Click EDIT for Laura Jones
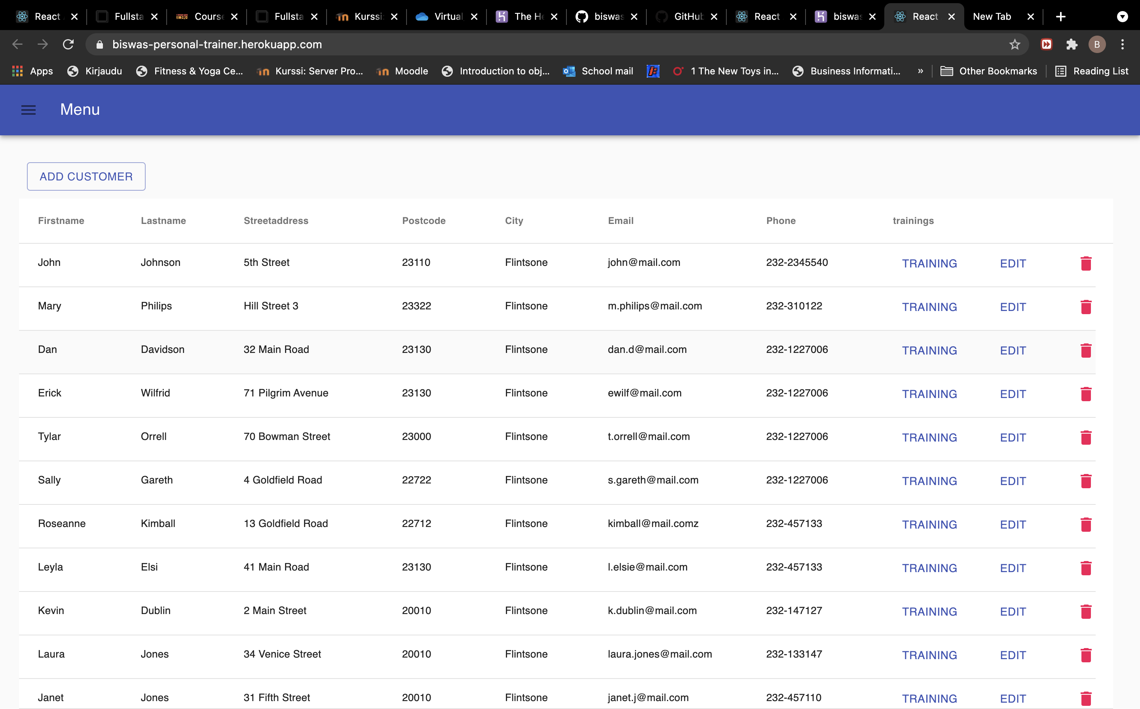Screen dimensions: 1140x709 coord(1013,655)
